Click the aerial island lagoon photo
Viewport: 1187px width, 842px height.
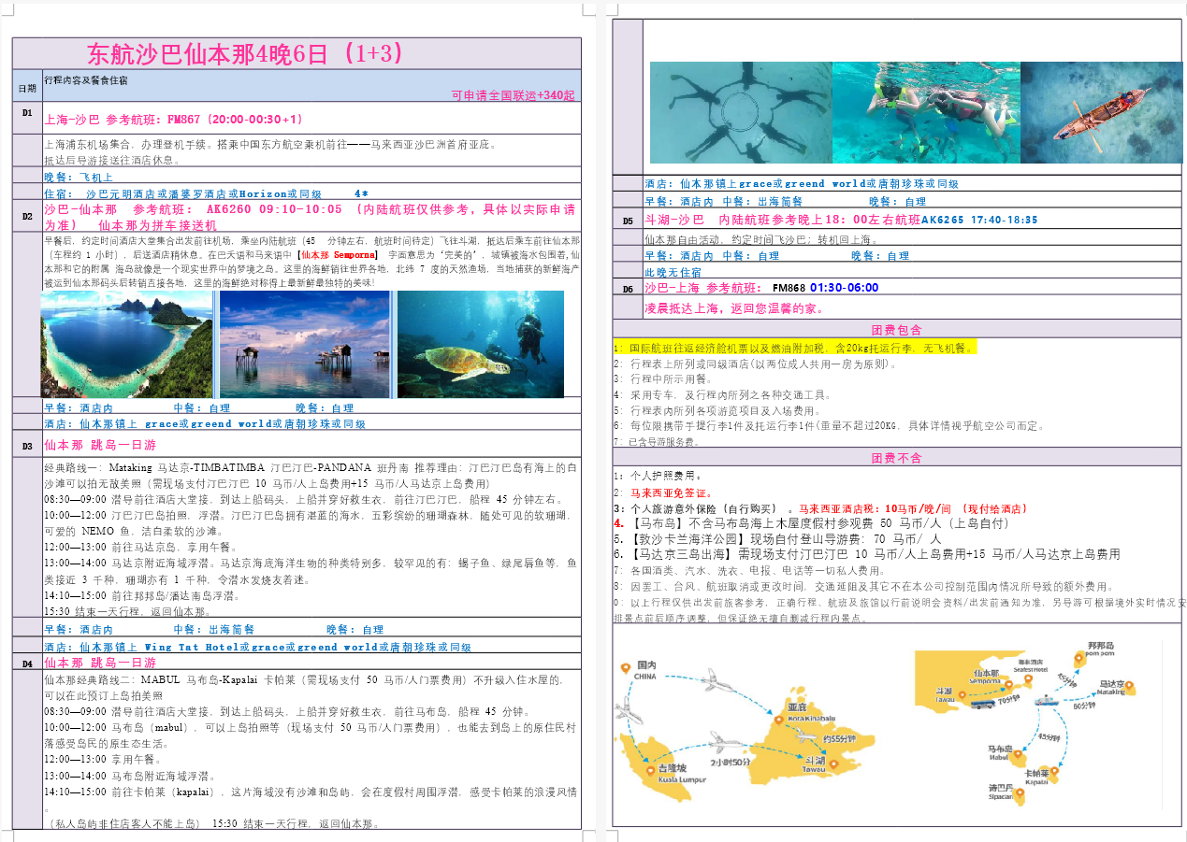(127, 344)
